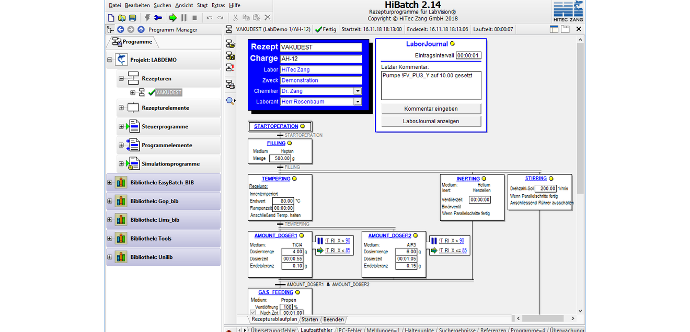
Task: Redo the action in the toolbar
Action: [220, 18]
